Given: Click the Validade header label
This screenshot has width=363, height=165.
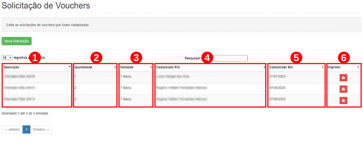Looking at the screenshot, I should (126, 67).
